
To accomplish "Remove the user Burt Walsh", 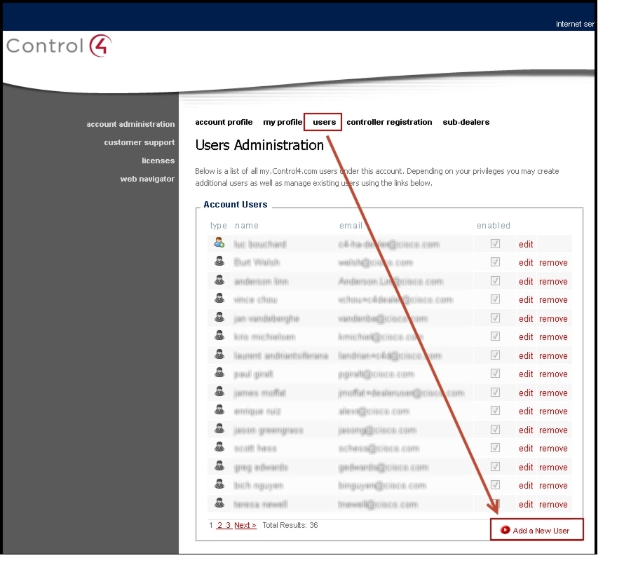I will 553,262.
